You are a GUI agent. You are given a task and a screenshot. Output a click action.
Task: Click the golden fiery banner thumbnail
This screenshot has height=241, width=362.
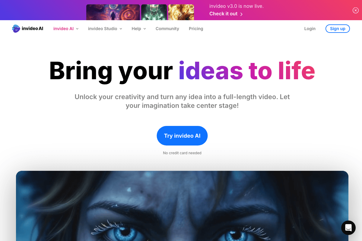click(181, 12)
